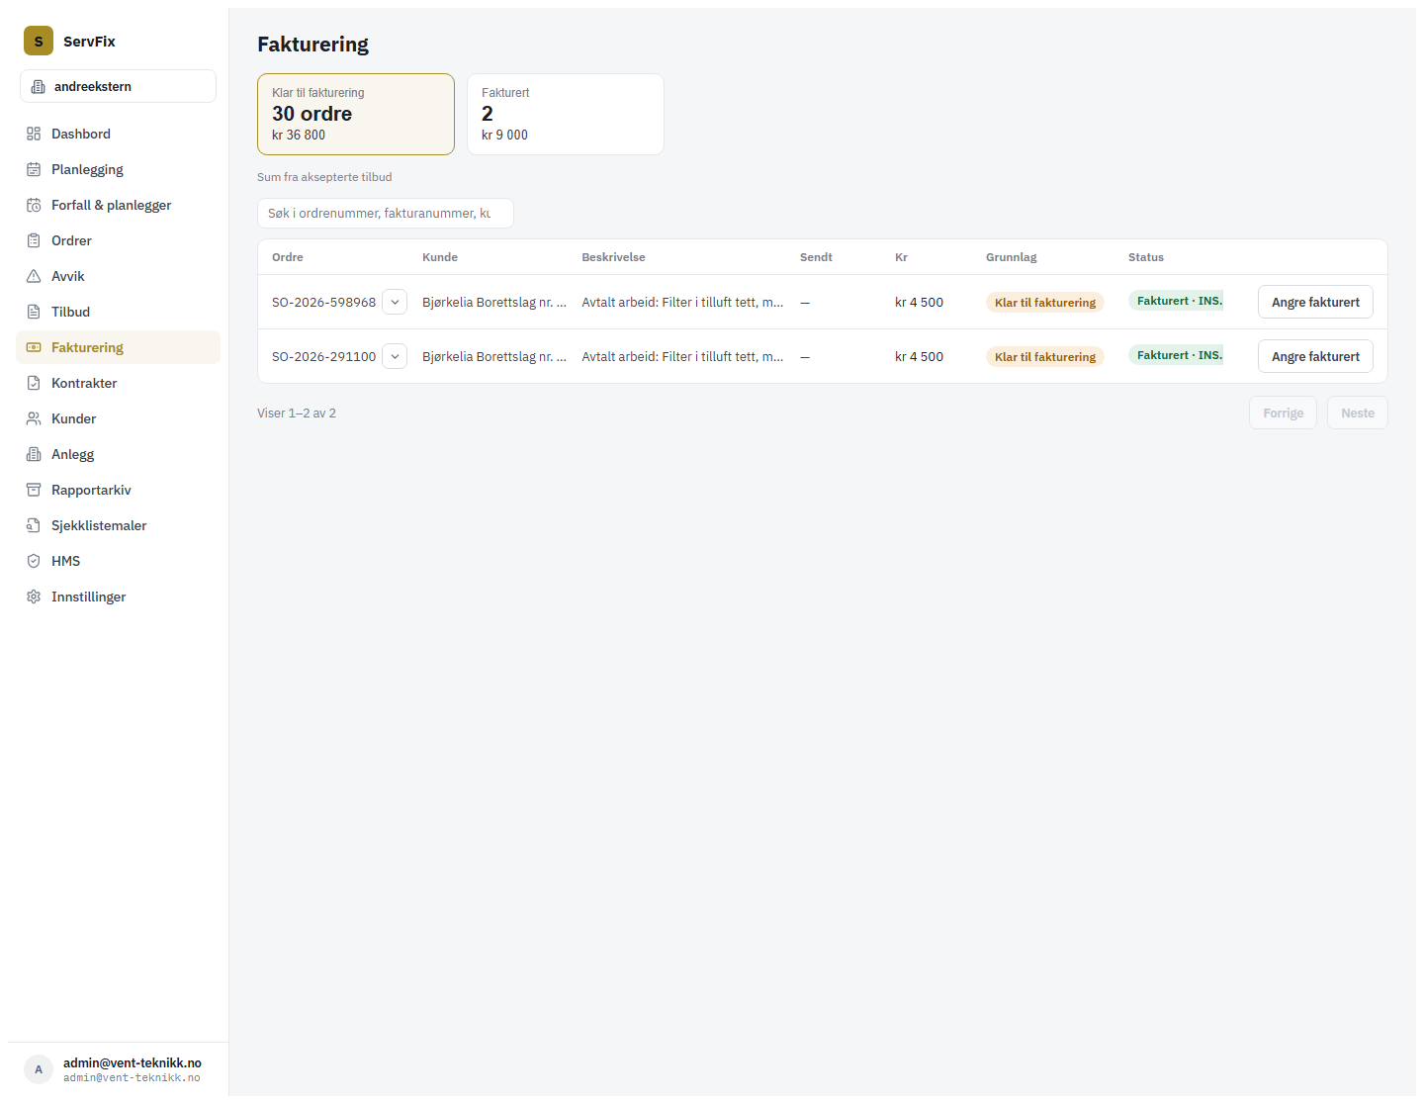The width and height of the screenshot is (1424, 1104).
Task: Expand order SO-2026-598968 details
Action: pos(395,302)
